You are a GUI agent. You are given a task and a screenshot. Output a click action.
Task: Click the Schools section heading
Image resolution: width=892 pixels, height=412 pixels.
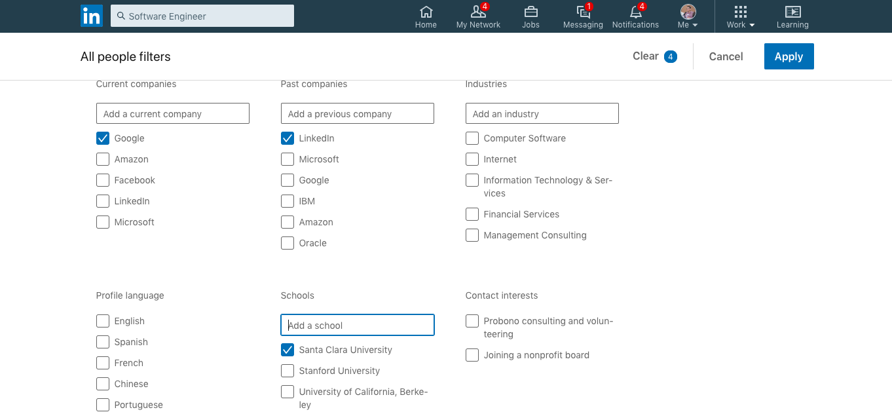297,295
